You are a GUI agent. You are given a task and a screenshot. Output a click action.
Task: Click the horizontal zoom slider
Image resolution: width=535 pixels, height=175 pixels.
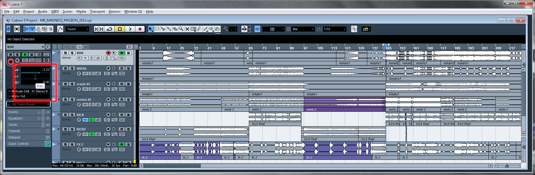point(507,166)
